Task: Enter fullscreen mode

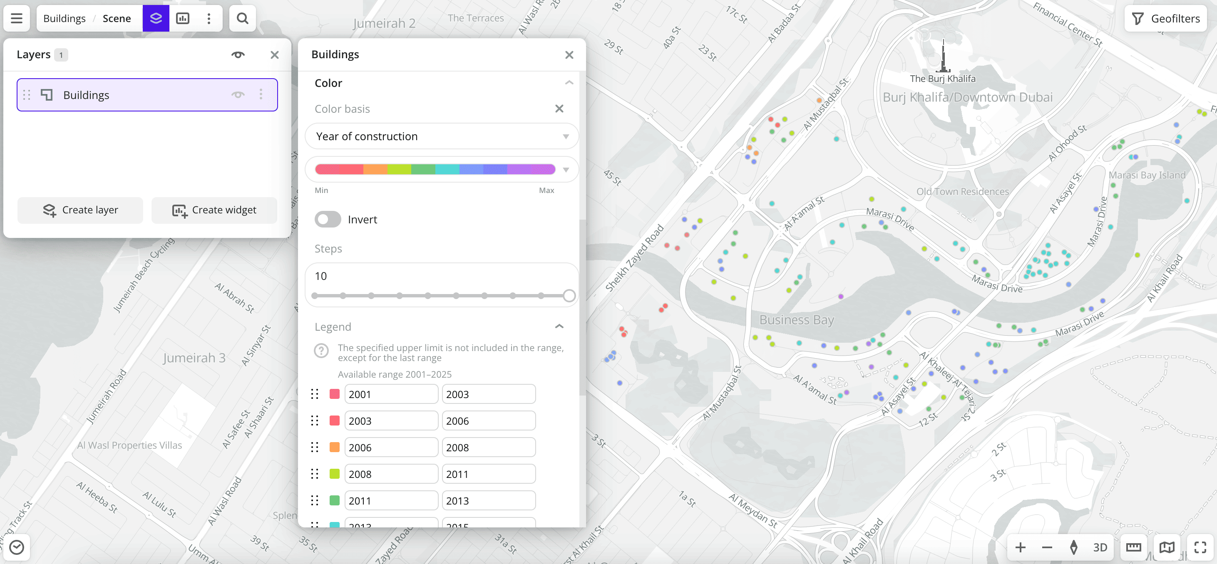Action: pos(1200,547)
